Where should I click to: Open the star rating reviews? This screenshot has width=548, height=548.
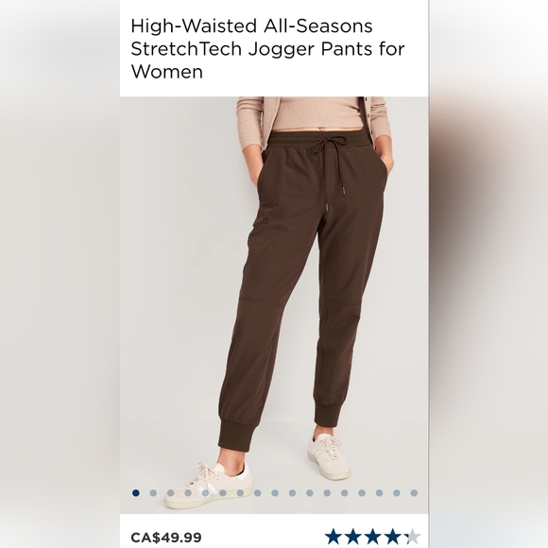tap(372, 537)
